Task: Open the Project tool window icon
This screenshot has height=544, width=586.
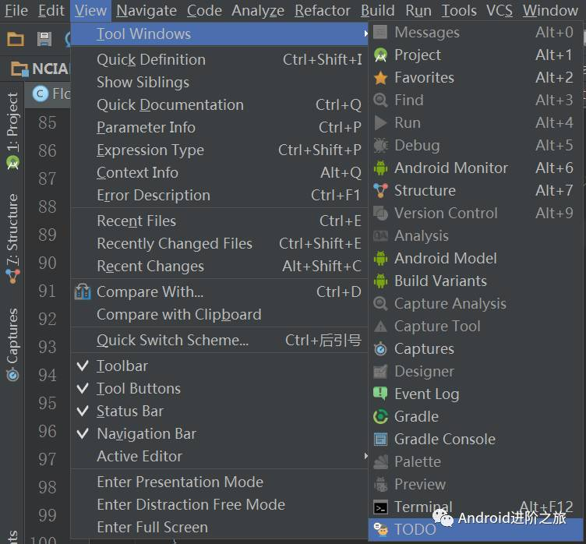Action: pyautogui.click(x=380, y=55)
